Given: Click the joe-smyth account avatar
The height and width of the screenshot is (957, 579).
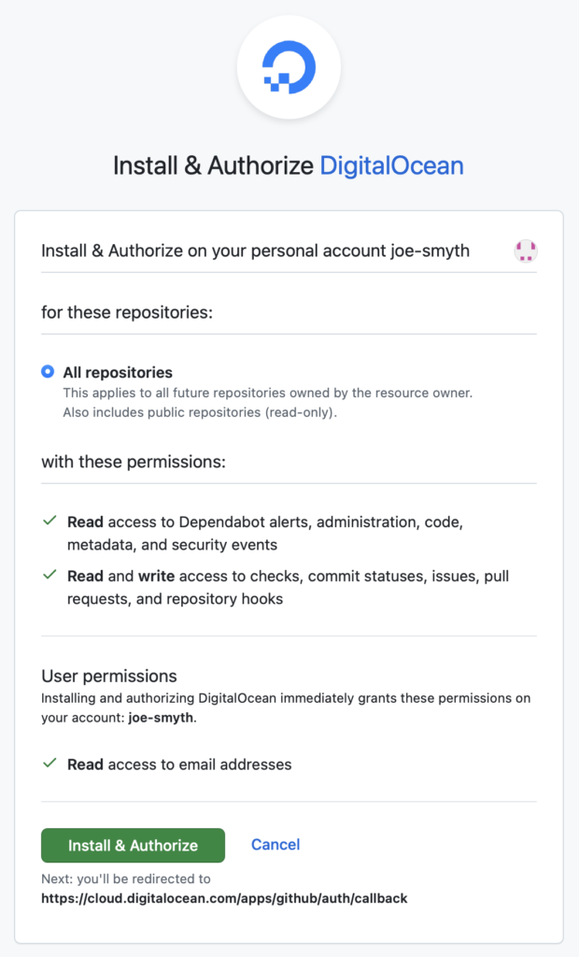Looking at the screenshot, I should click(x=526, y=250).
